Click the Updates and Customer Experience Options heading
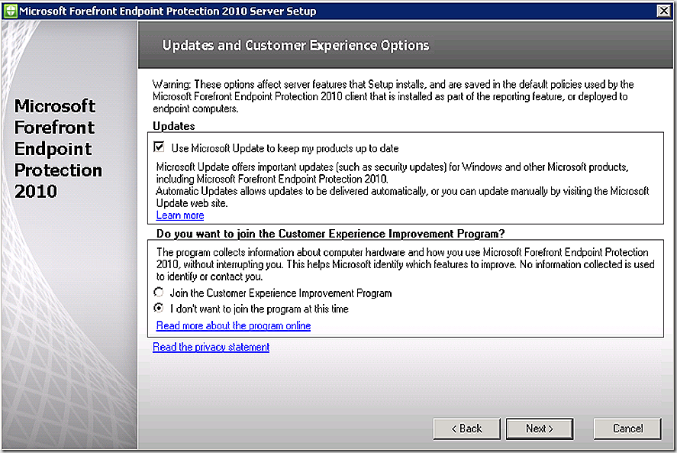The width and height of the screenshot is (677, 453). [x=295, y=45]
